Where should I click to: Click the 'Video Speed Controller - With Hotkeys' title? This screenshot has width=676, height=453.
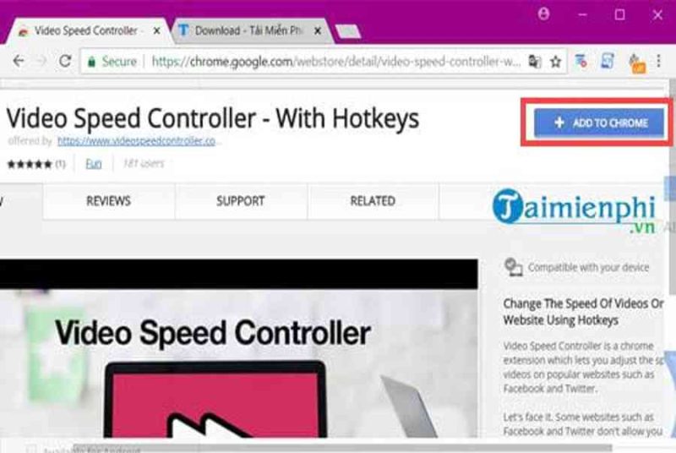(x=213, y=118)
